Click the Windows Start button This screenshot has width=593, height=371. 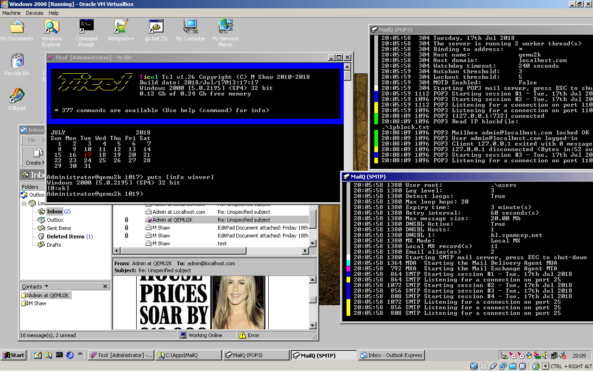(x=13, y=355)
